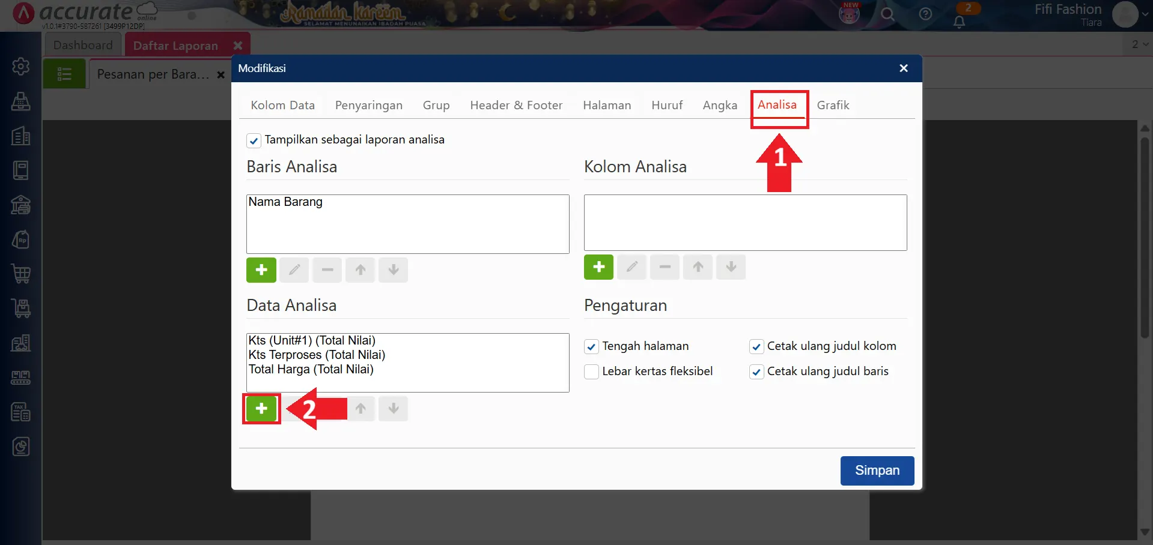Click the green plus under Data Analisa

[261, 409]
